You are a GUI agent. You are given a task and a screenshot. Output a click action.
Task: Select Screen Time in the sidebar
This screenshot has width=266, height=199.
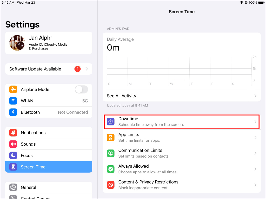tap(33, 167)
